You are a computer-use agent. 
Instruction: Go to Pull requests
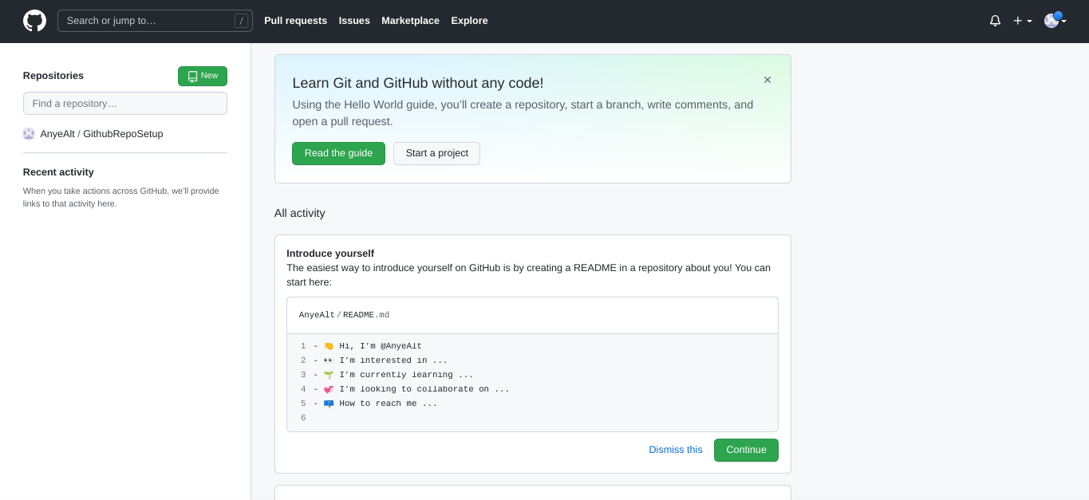pyautogui.click(x=295, y=21)
